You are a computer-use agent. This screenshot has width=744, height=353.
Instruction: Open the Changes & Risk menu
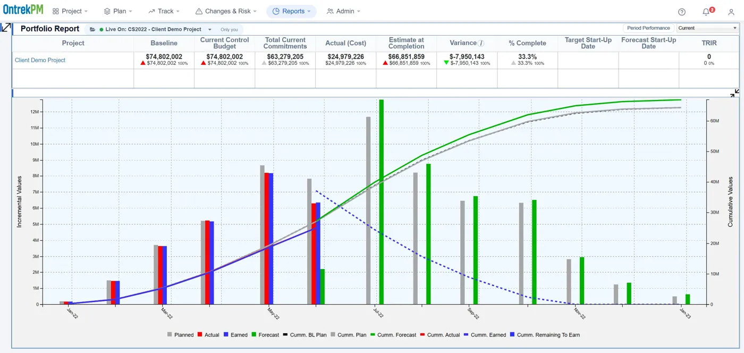[226, 11]
